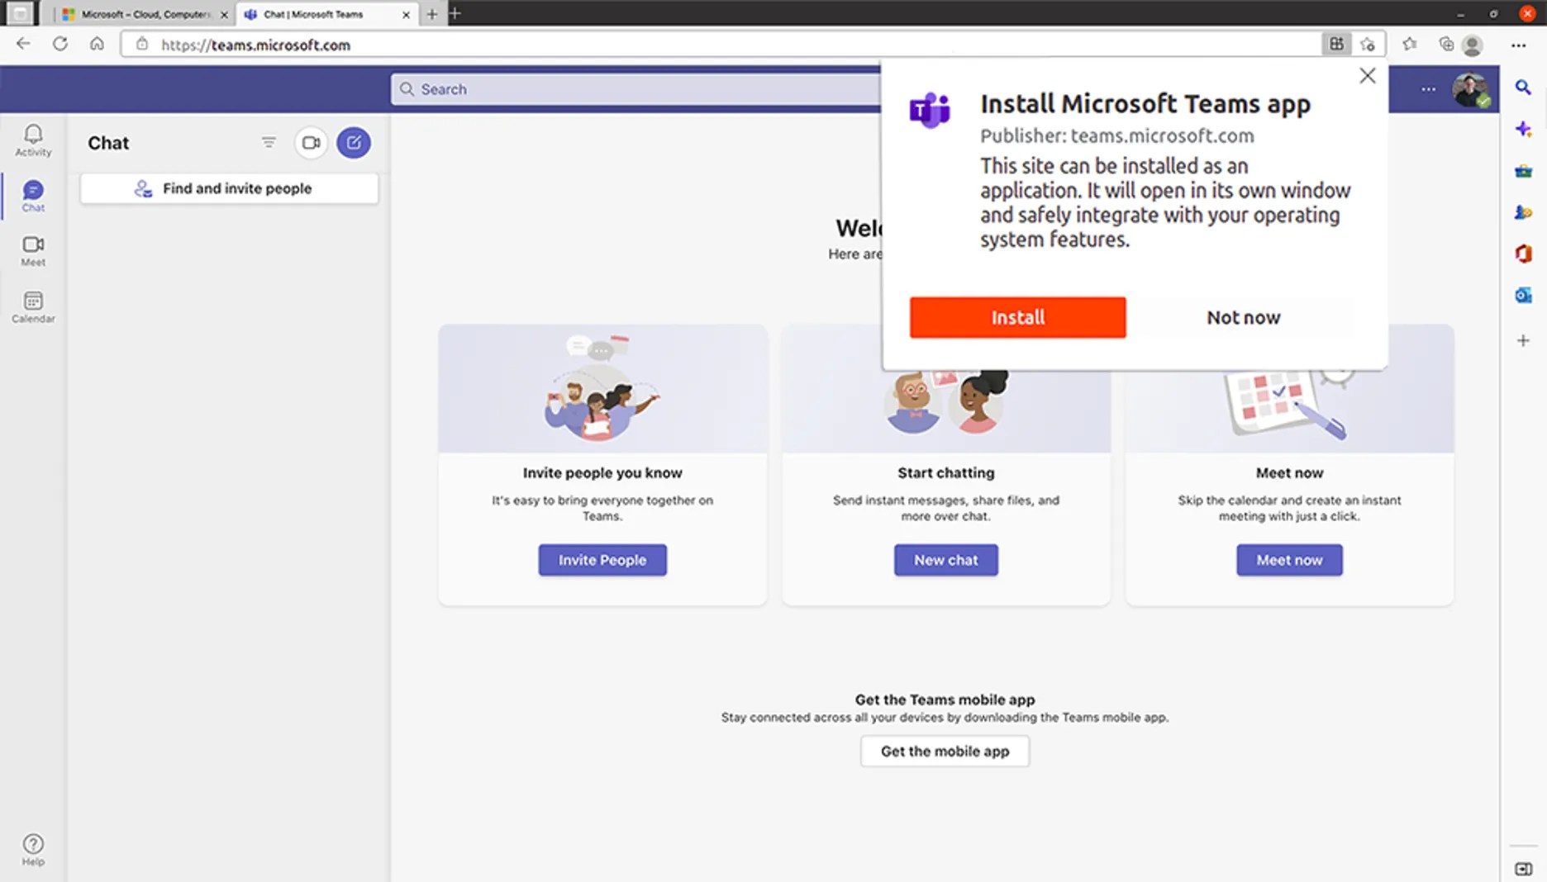The width and height of the screenshot is (1547, 882).
Task: Open Search in the Edge sidebar
Action: (x=1523, y=88)
